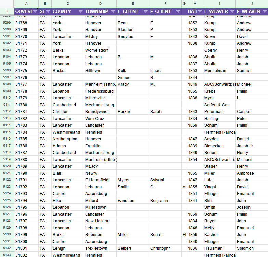The width and height of the screenshot is (268, 257).
Task: Select column G header
Action: [184, 3]
